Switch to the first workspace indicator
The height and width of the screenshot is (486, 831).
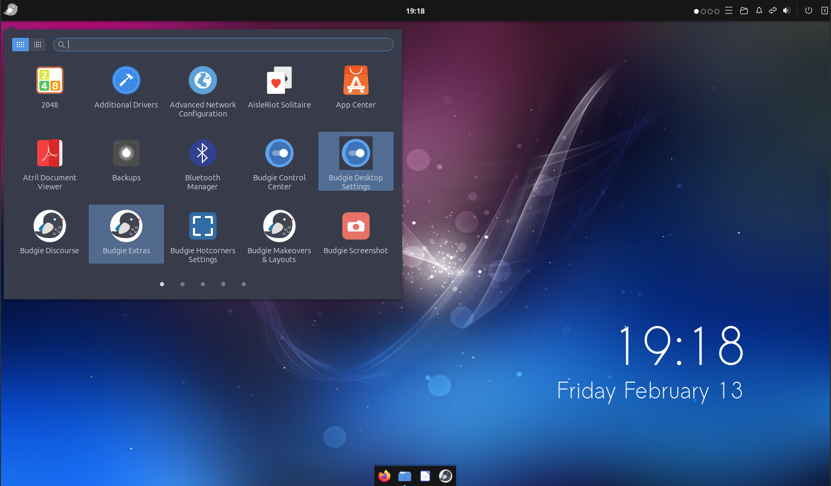pyautogui.click(x=696, y=12)
